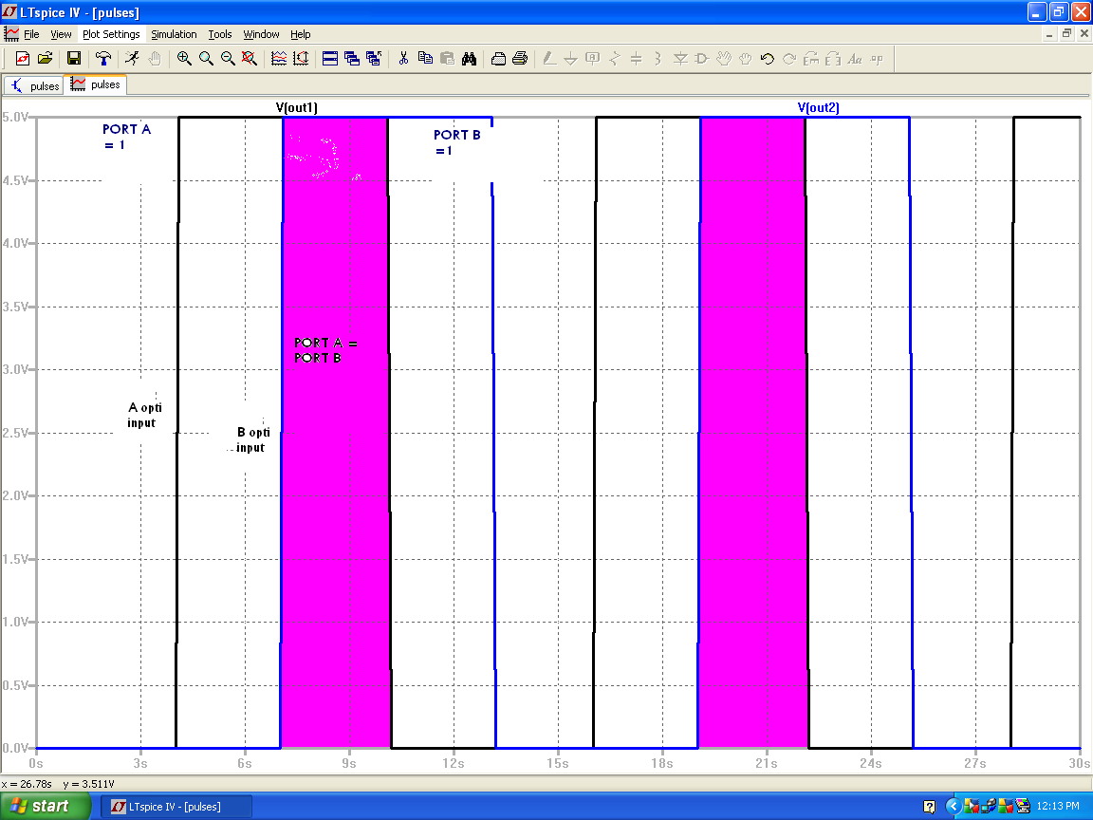Viewport: 1093px width, 820px height.
Task: Select the Inductor component tool
Action: point(658,59)
